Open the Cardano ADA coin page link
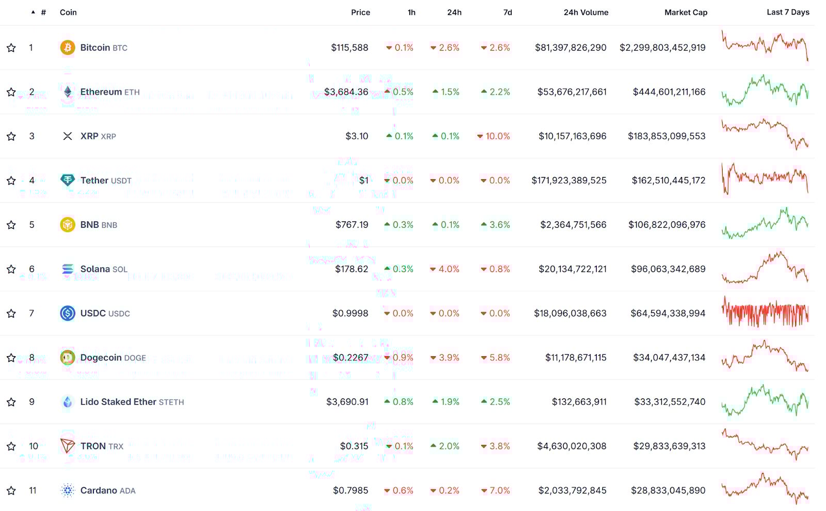Image resolution: width=826 pixels, height=511 pixels. coord(108,490)
